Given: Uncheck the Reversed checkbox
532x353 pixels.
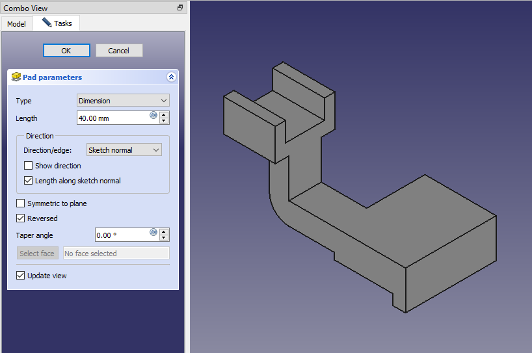Looking at the screenshot, I should coord(21,218).
